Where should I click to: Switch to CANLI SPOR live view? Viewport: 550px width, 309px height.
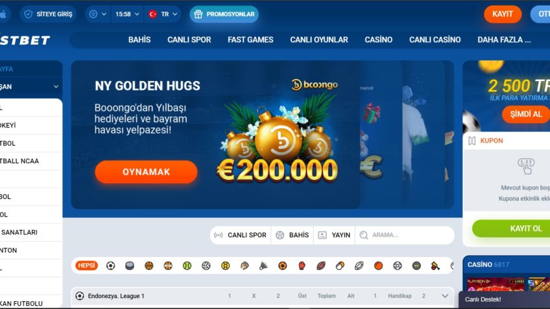click(x=240, y=235)
